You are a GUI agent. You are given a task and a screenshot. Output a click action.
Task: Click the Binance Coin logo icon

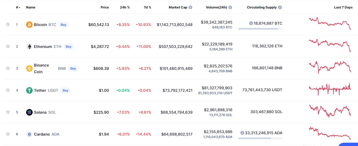[29, 68]
